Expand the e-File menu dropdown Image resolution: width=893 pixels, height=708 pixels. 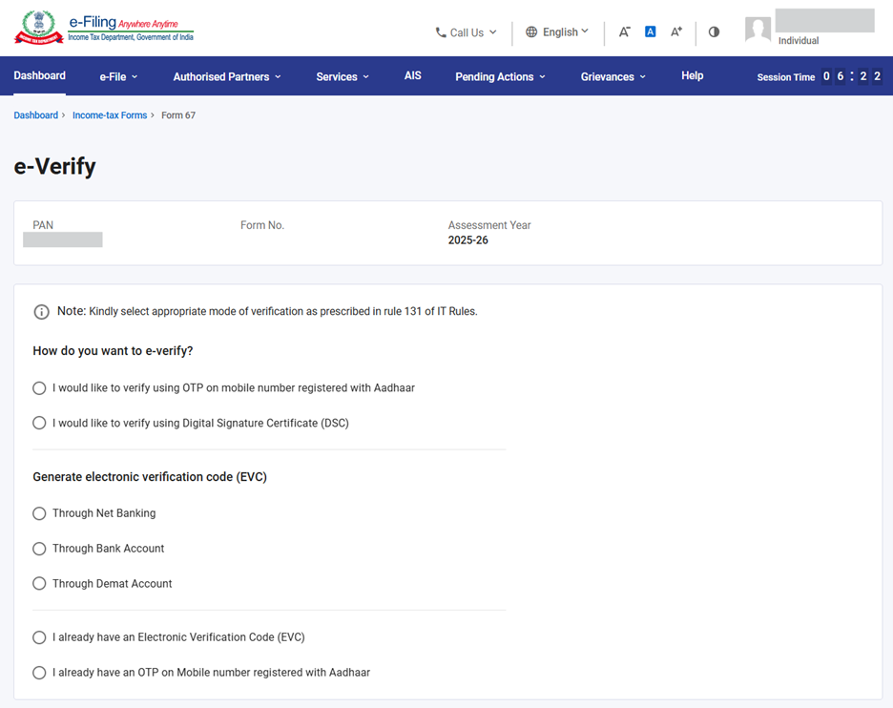point(118,76)
